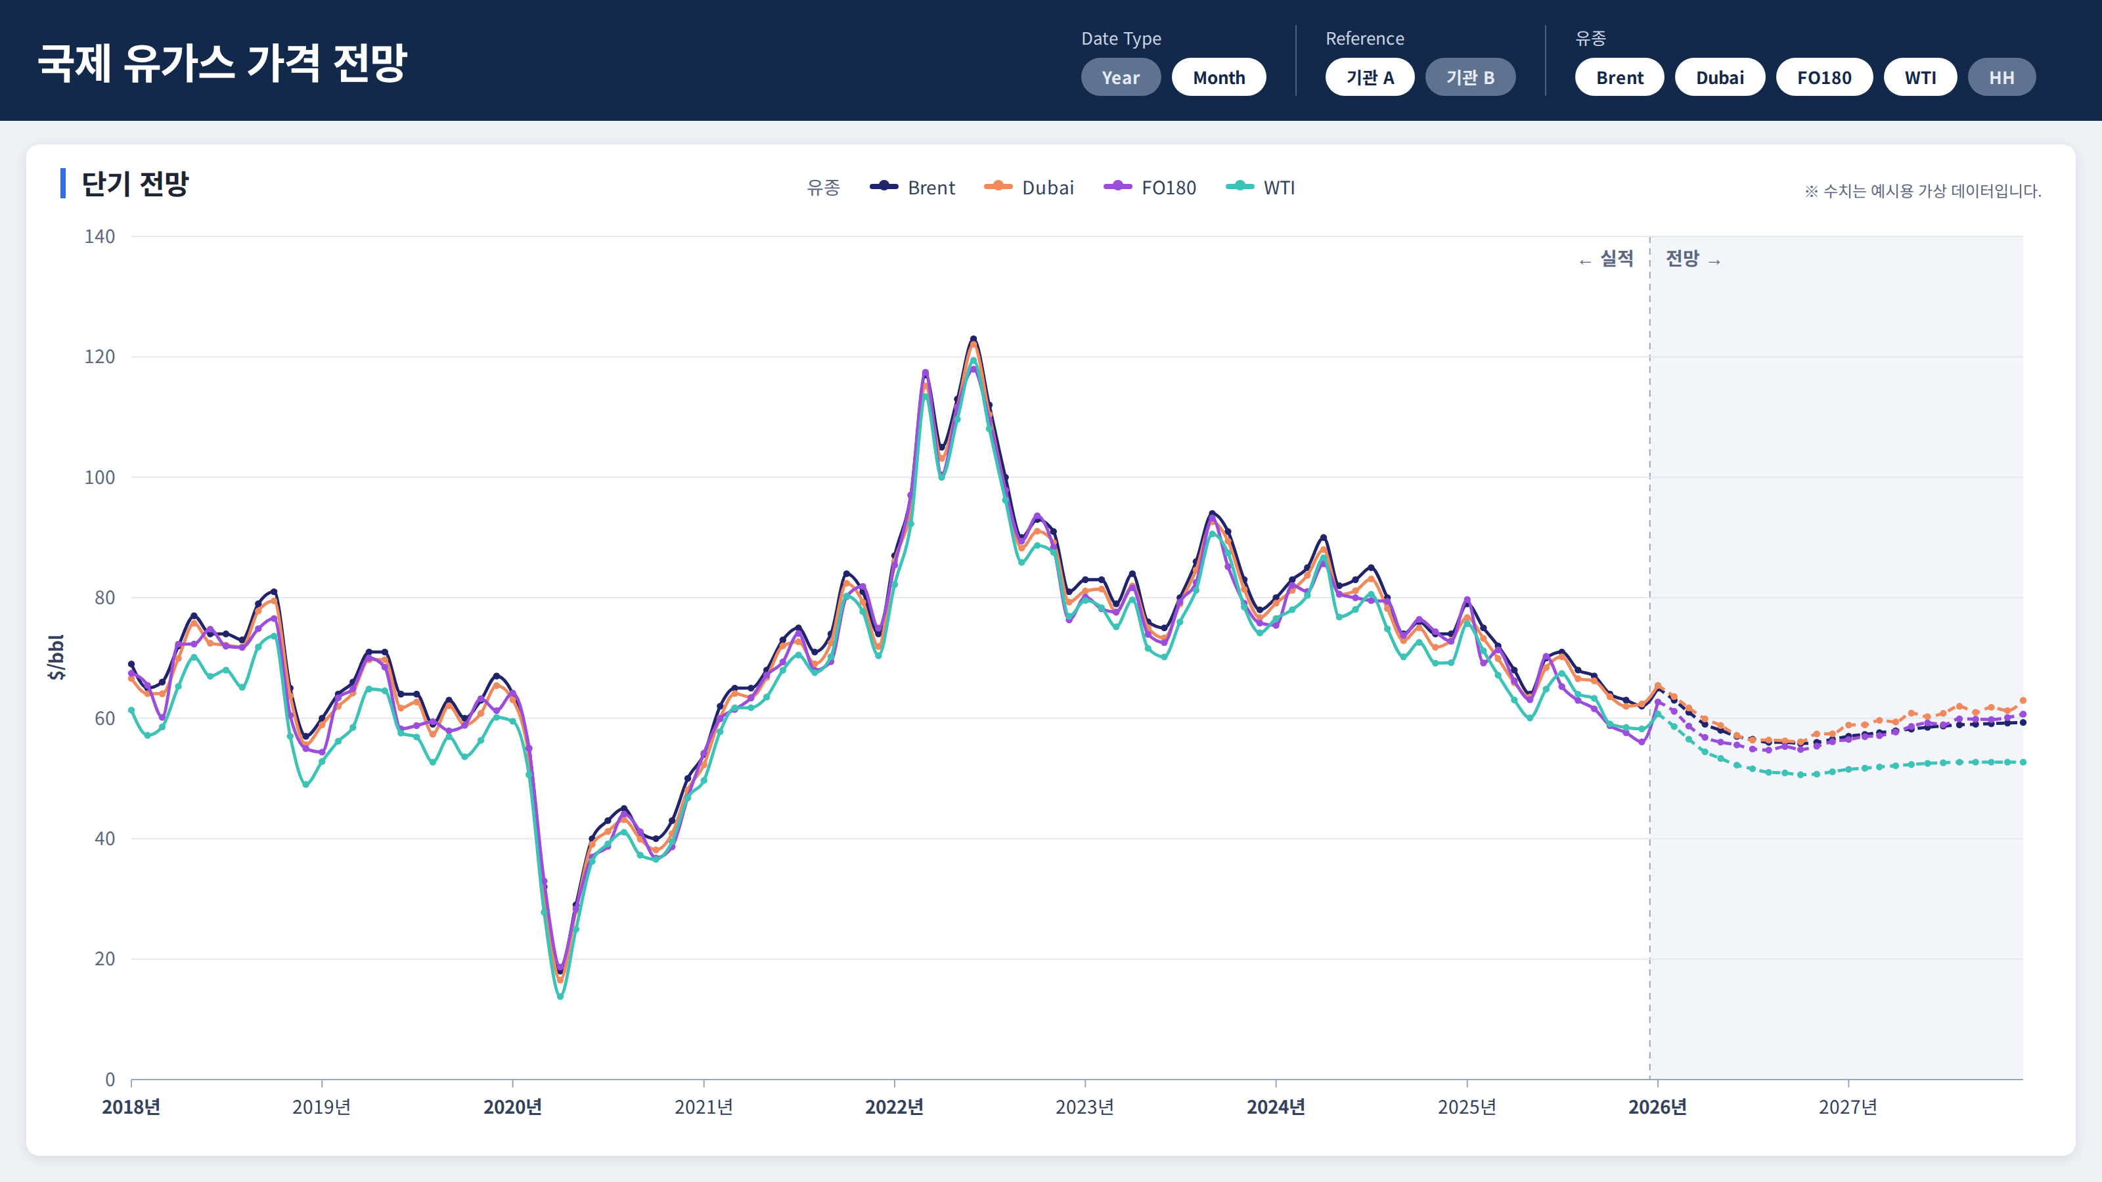
Task: Select the Year date type
Action: 1121,77
